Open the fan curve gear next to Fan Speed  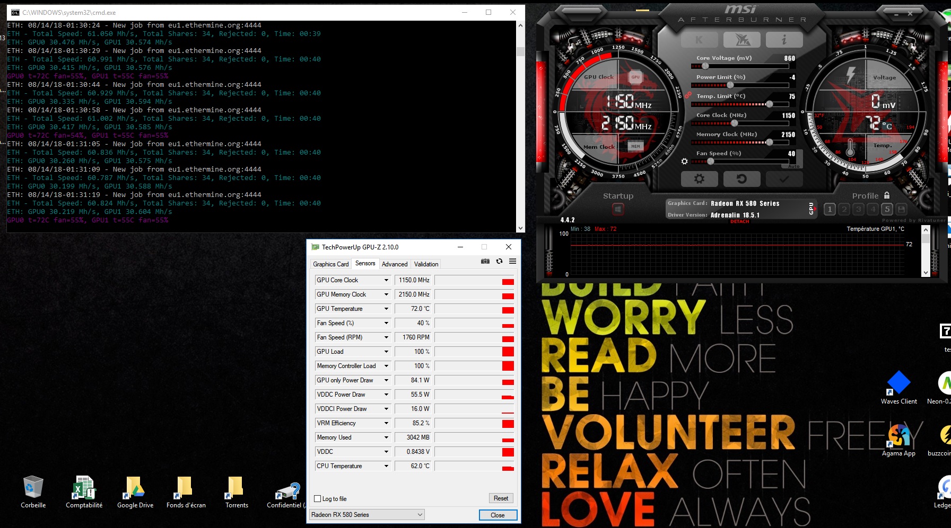(x=684, y=161)
